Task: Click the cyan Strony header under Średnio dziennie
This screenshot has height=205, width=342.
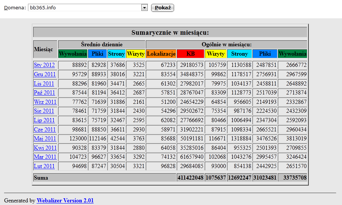Action: click(x=116, y=54)
